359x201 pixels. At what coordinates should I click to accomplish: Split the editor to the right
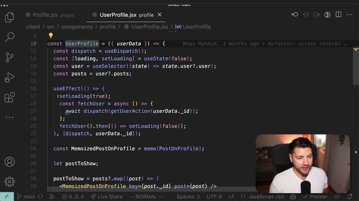338,15
